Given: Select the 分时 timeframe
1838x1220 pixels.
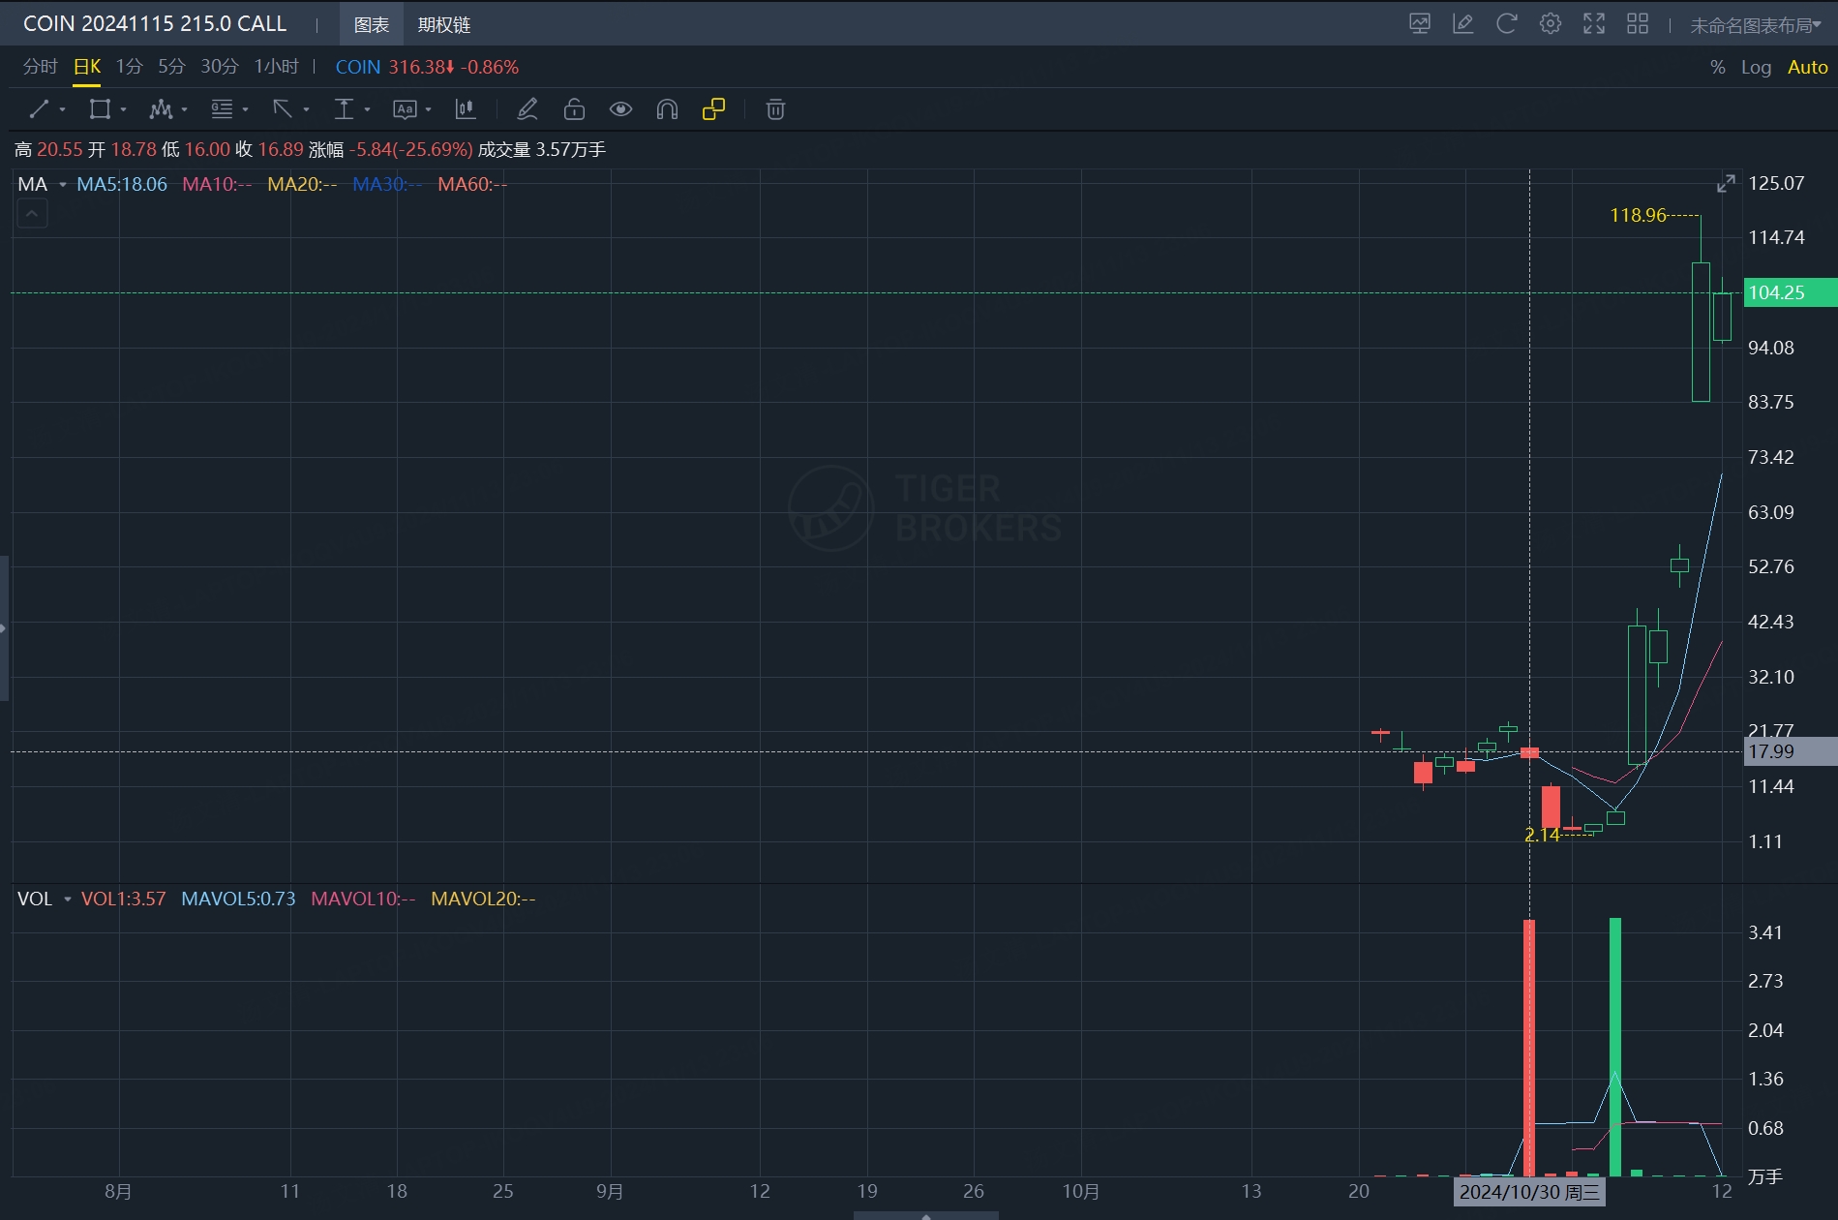Looking at the screenshot, I should coord(41,67).
